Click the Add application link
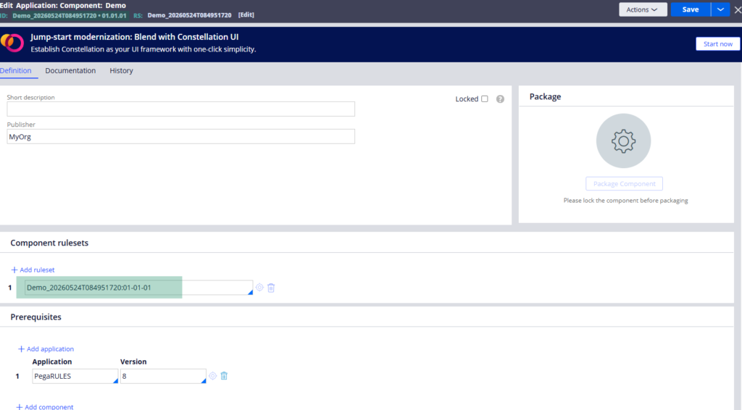742x410 pixels. click(46, 348)
